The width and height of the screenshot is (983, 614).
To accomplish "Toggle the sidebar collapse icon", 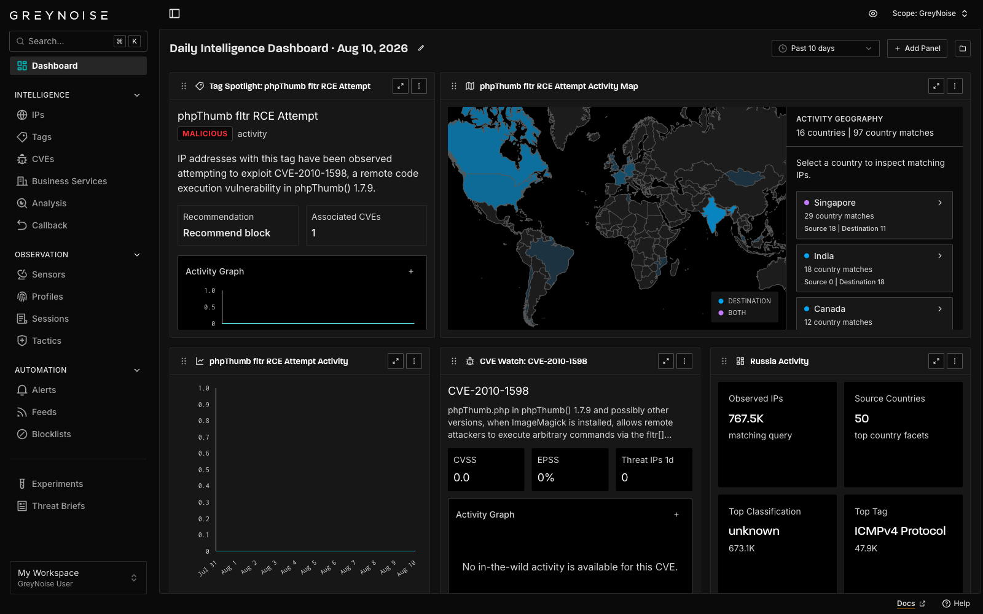I will tap(174, 14).
